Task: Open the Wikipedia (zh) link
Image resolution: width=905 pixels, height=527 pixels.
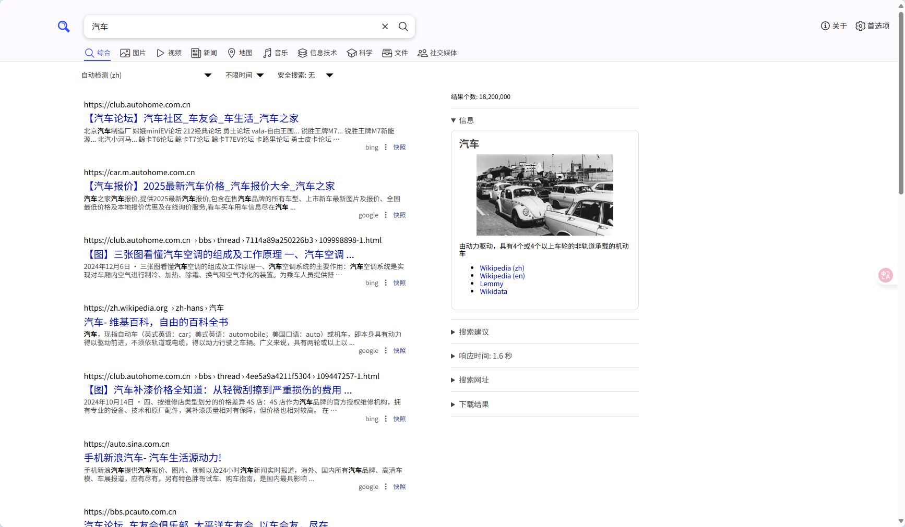Action: [x=502, y=268]
